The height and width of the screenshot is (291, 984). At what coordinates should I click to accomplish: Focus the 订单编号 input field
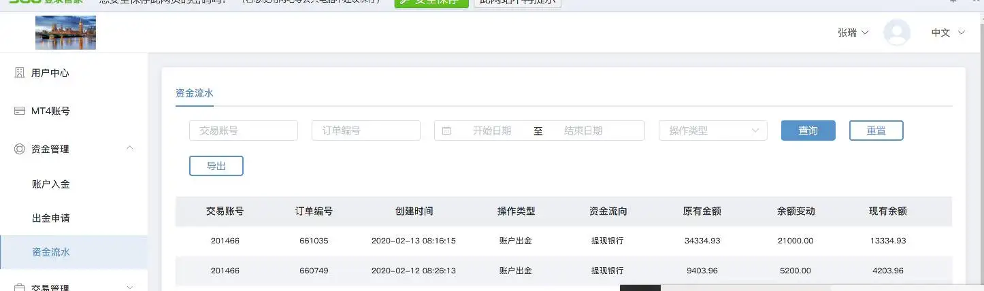(x=366, y=131)
